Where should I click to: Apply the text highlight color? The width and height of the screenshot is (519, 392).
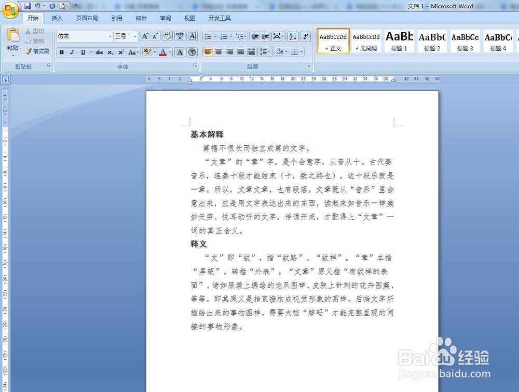coord(147,52)
